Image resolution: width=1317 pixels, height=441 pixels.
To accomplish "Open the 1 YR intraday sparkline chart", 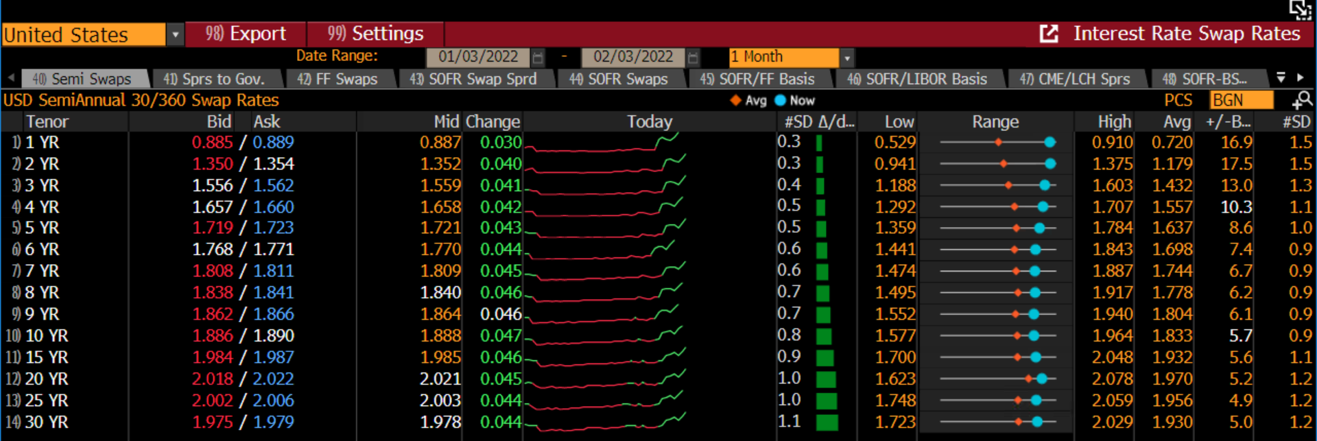I will (x=604, y=143).
